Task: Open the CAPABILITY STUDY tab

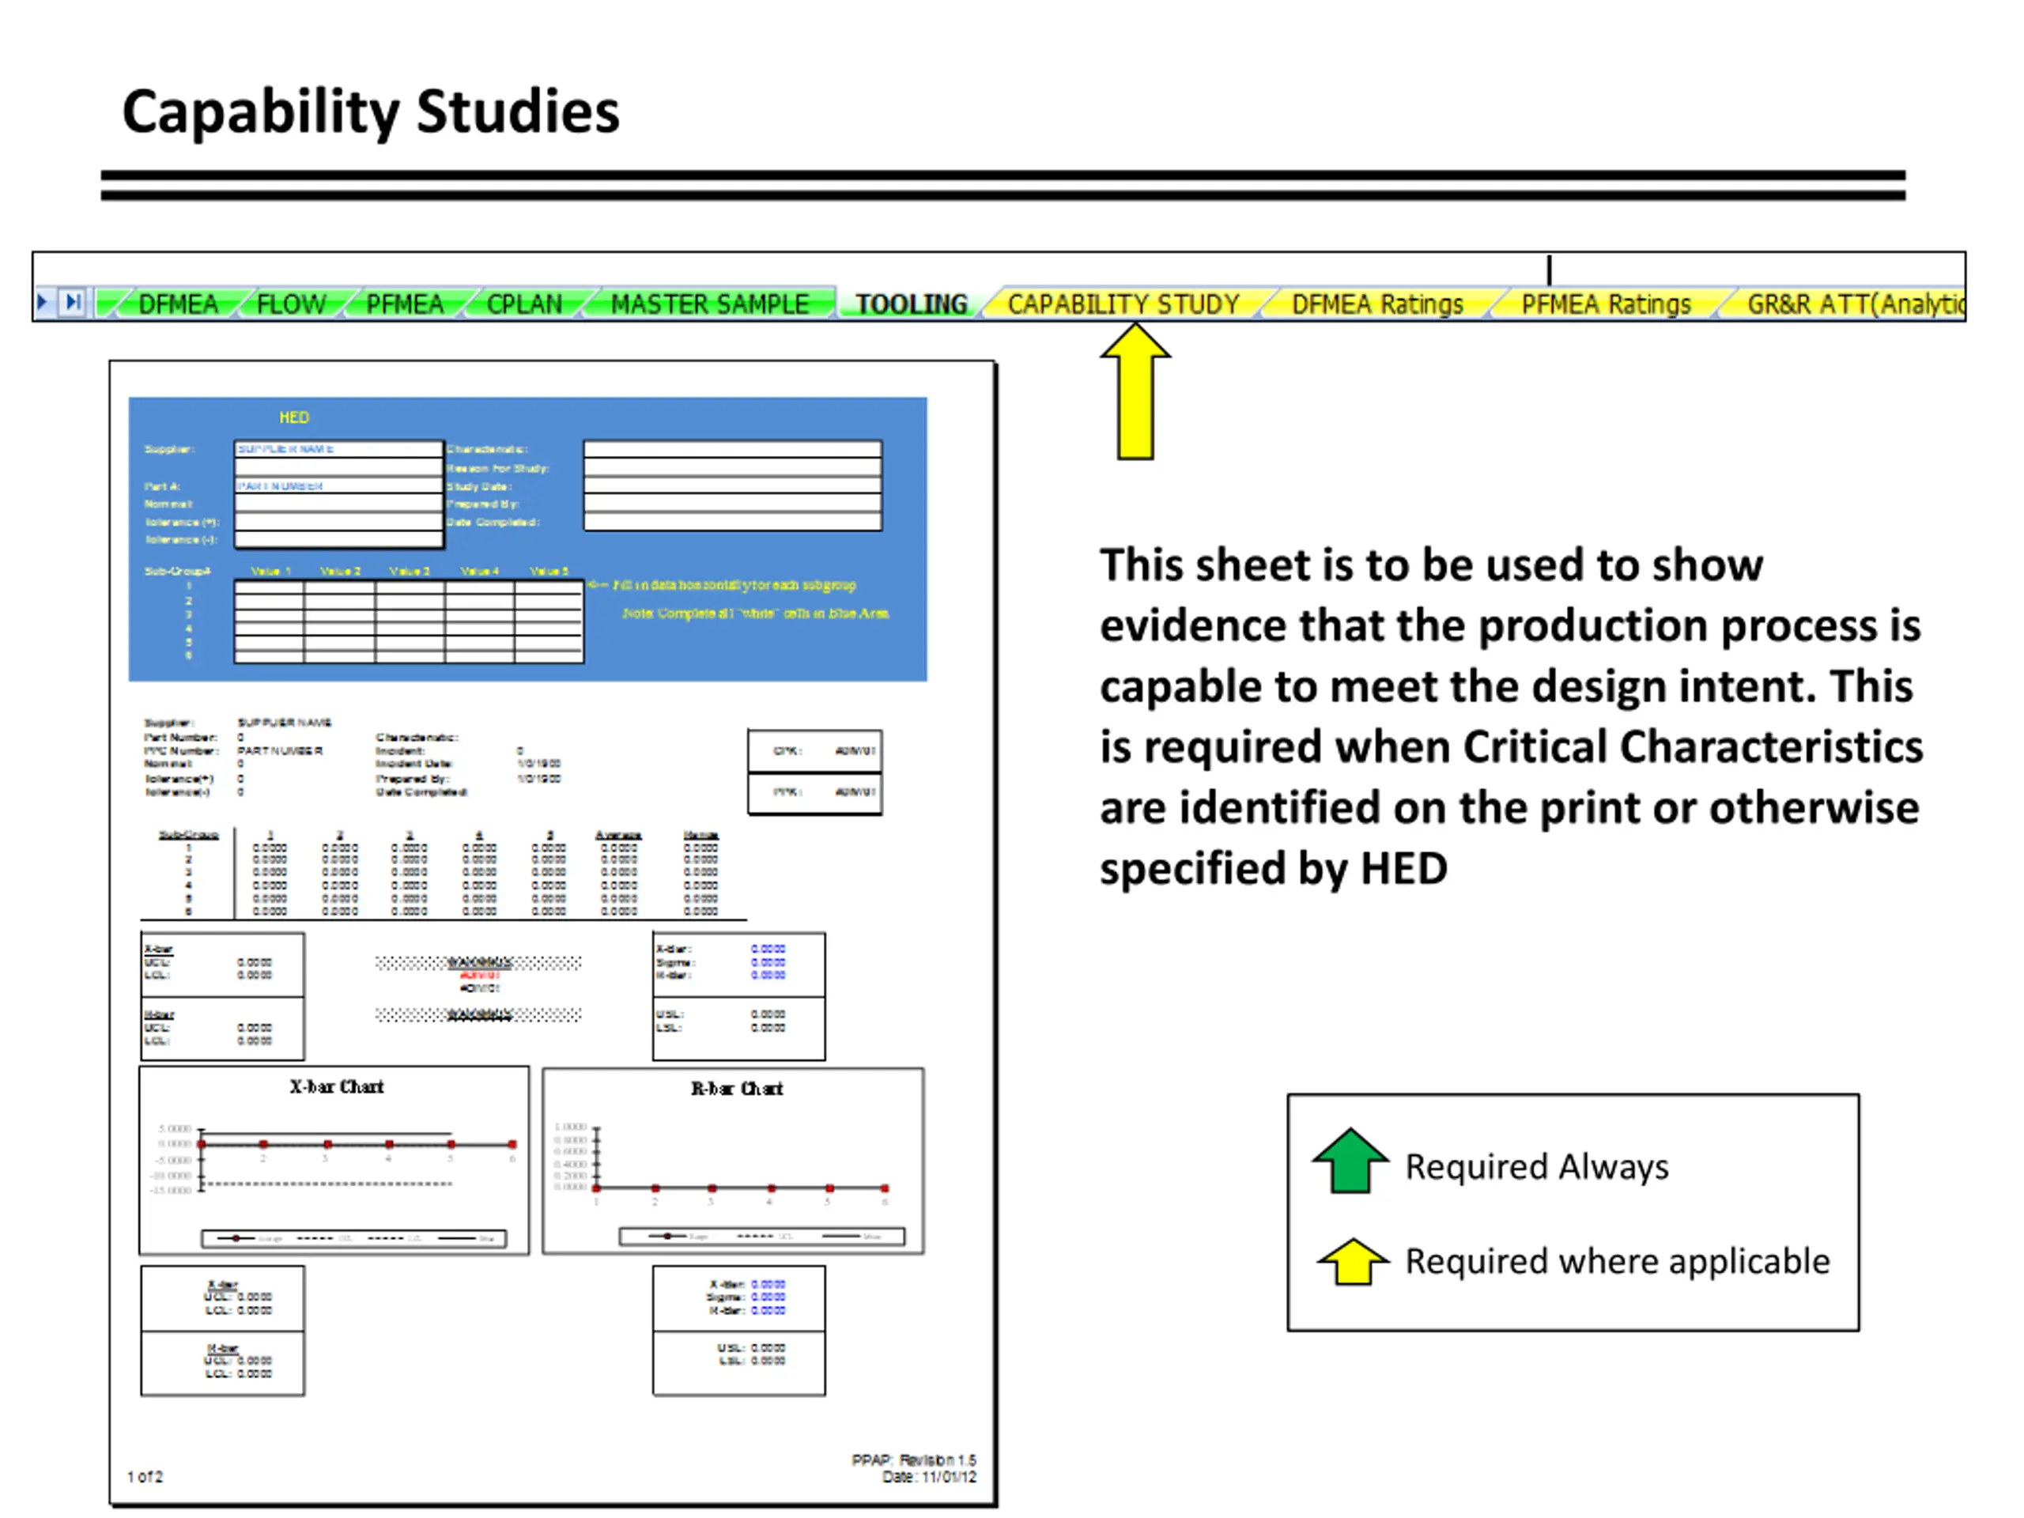Action: (x=1123, y=304)
